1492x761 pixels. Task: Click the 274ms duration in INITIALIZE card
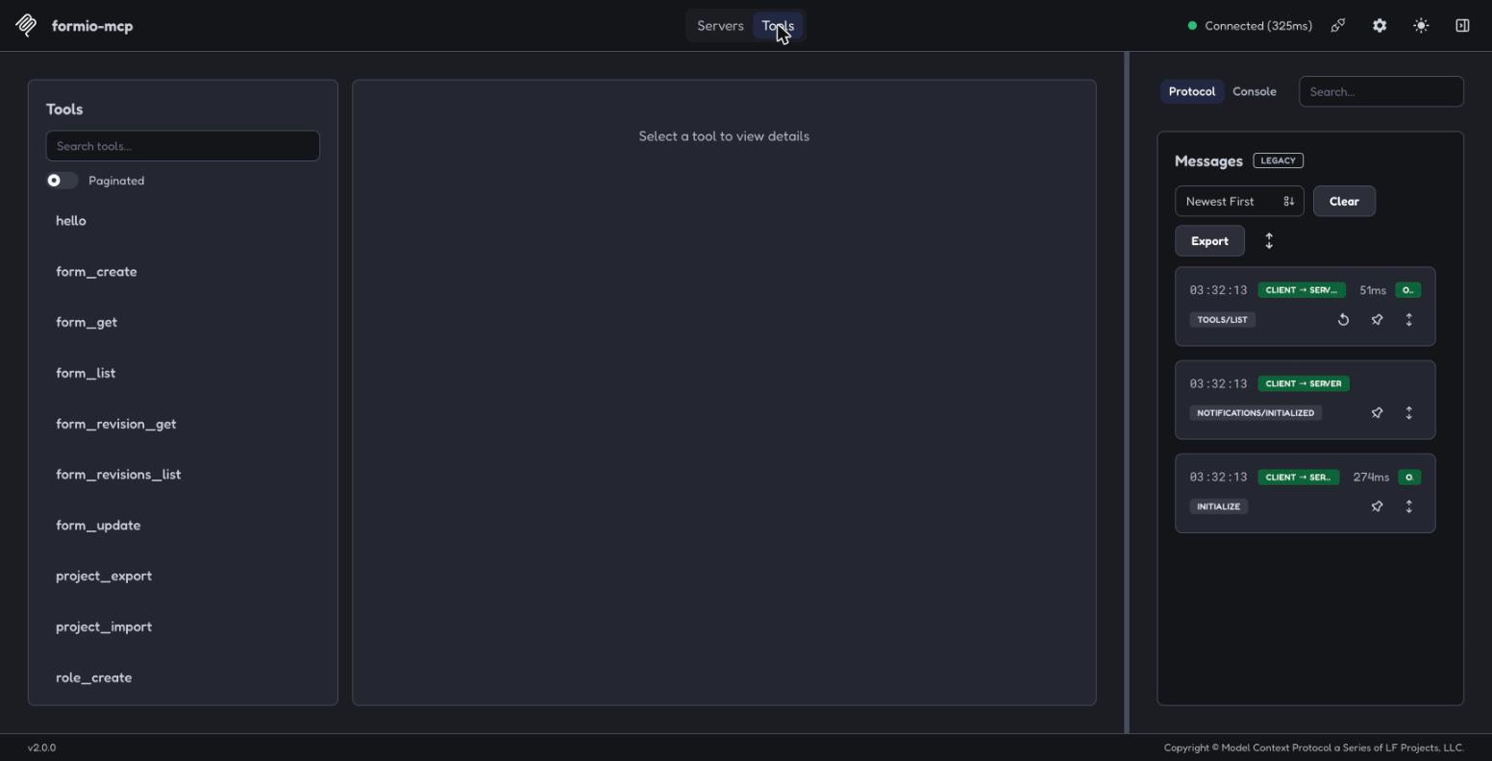coord(1371,478)
